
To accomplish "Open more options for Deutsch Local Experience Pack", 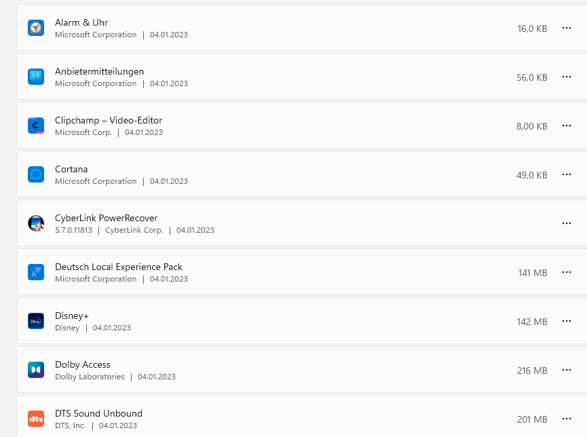I will click(x=567, y=272).
